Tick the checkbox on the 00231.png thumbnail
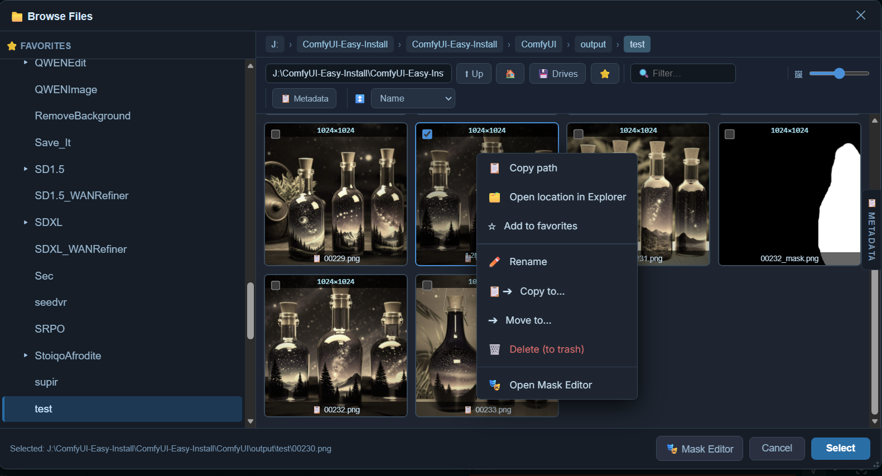882x476 pixels. tap(579, 134)
